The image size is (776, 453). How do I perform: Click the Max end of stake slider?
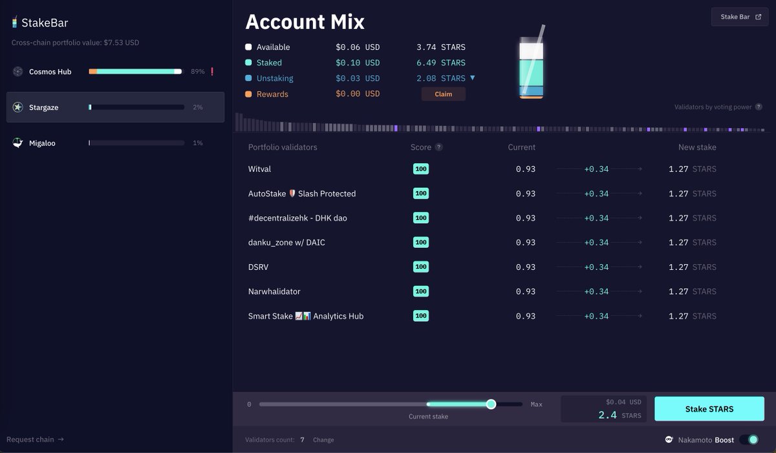pyautogui.click(x=537, y=404)
